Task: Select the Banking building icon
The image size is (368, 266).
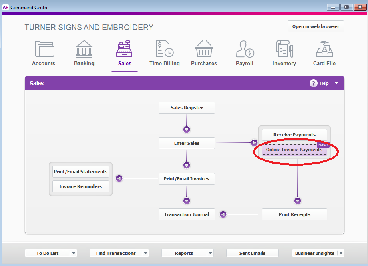Action: (84, 49)
